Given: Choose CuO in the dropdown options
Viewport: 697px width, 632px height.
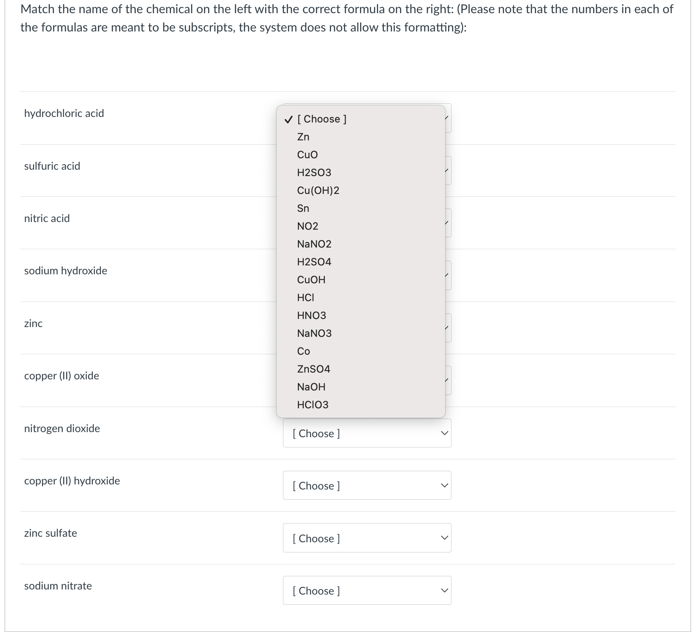Looking at the screenshot, I should tap(308, 155).
